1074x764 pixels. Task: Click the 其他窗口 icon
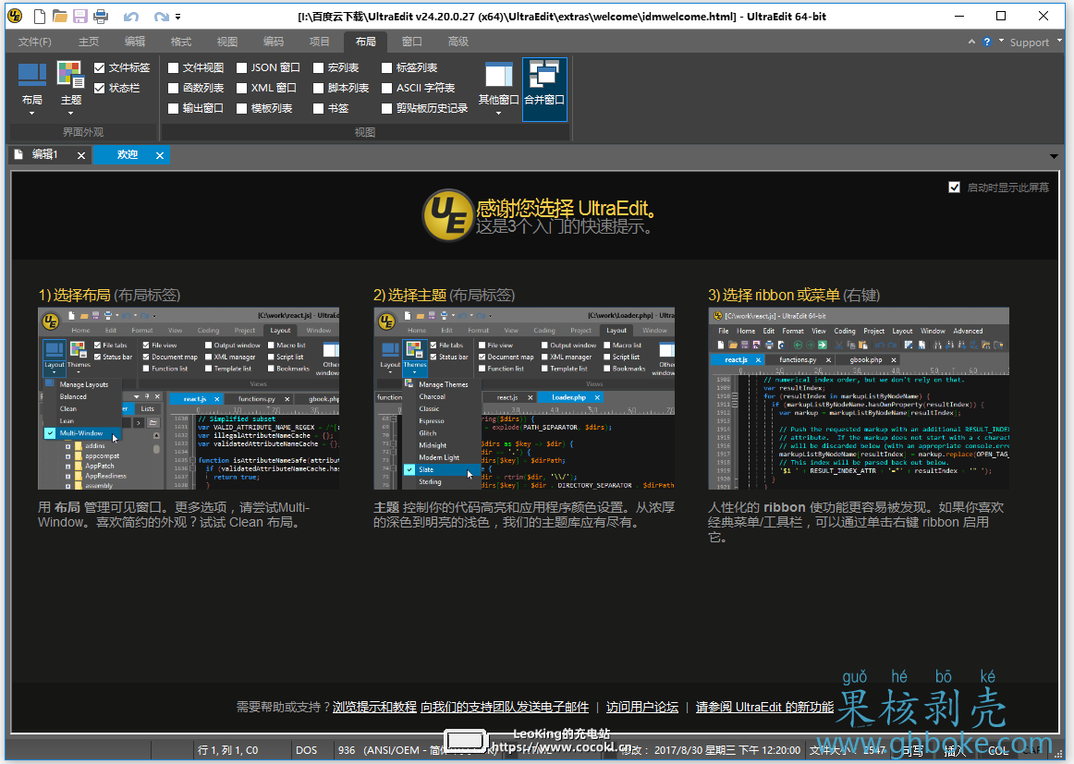pyautogui.click(x=499, y=76)
